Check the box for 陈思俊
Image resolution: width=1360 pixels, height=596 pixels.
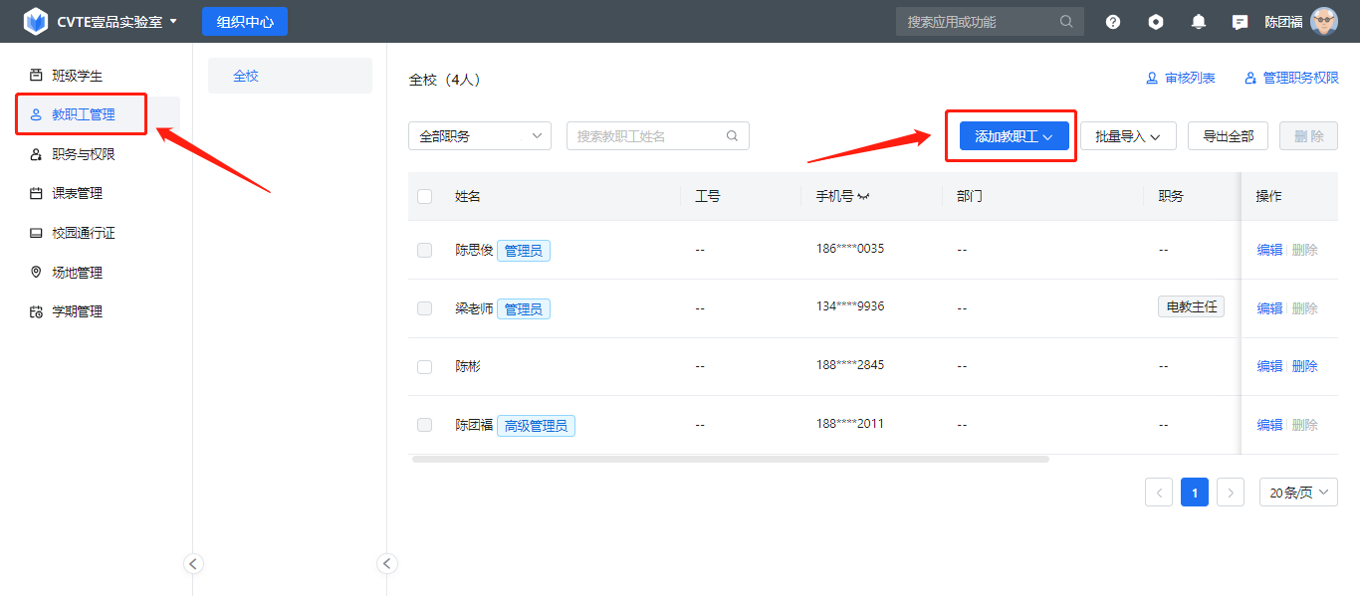coord(425,251)
